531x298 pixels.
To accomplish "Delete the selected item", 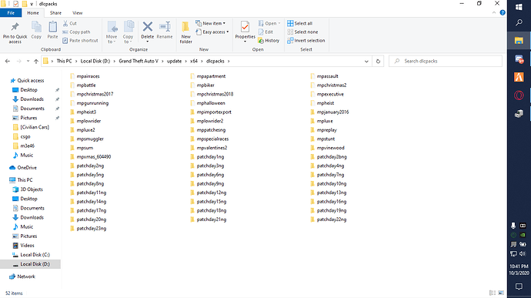I will pos(147,32).
